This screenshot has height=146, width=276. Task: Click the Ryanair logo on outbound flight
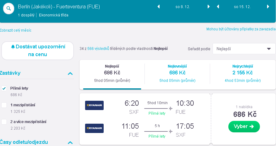click(94, 105)
